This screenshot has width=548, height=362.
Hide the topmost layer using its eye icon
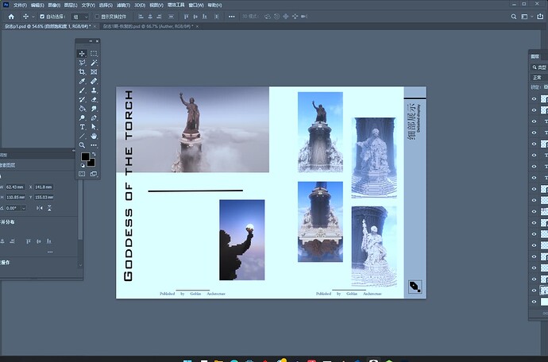tap(534, 99)
